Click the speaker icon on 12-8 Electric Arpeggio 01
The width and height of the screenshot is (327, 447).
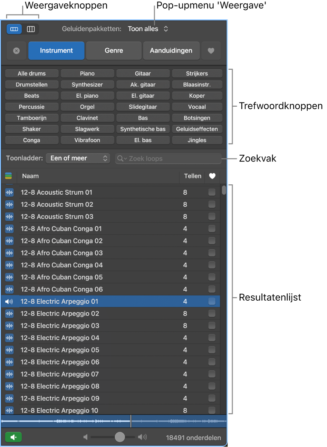click(9, 301)
